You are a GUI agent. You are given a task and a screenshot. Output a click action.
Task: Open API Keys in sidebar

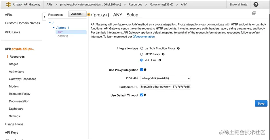pos(12,133)
